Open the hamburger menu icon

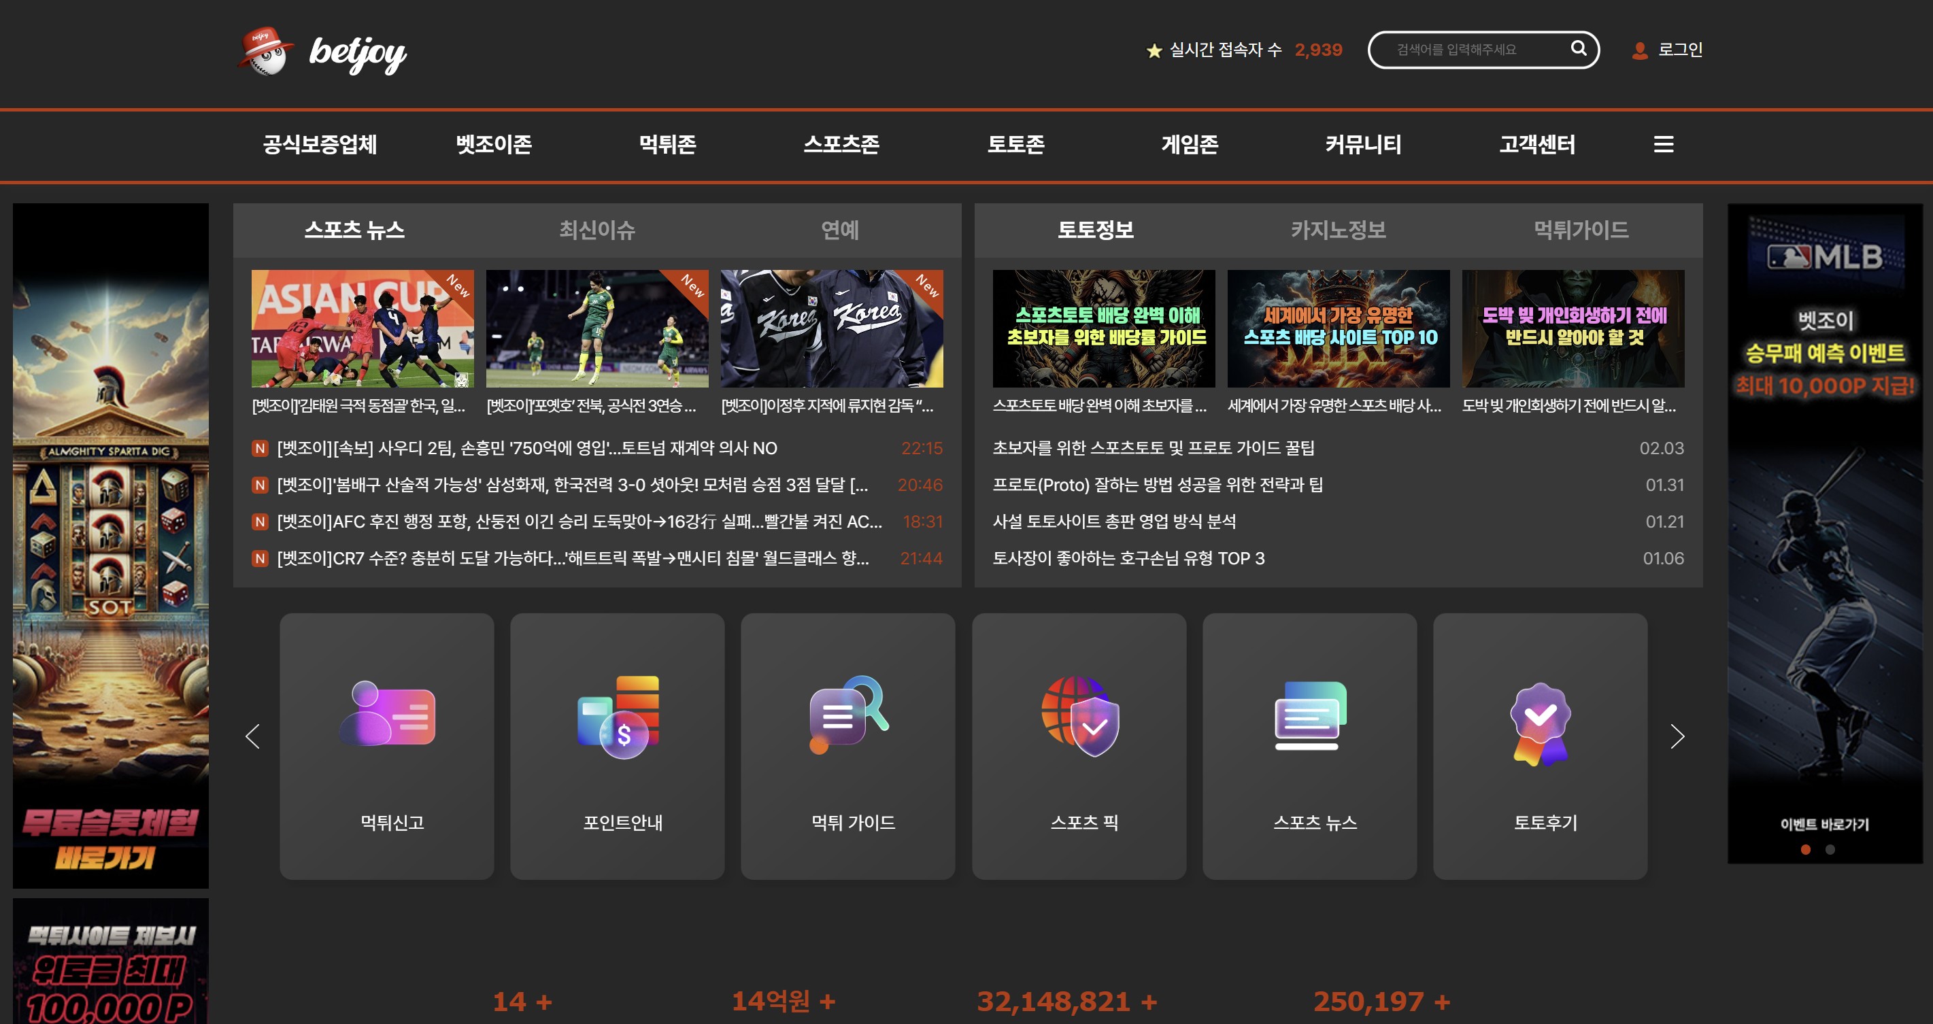coord(1663,144)
